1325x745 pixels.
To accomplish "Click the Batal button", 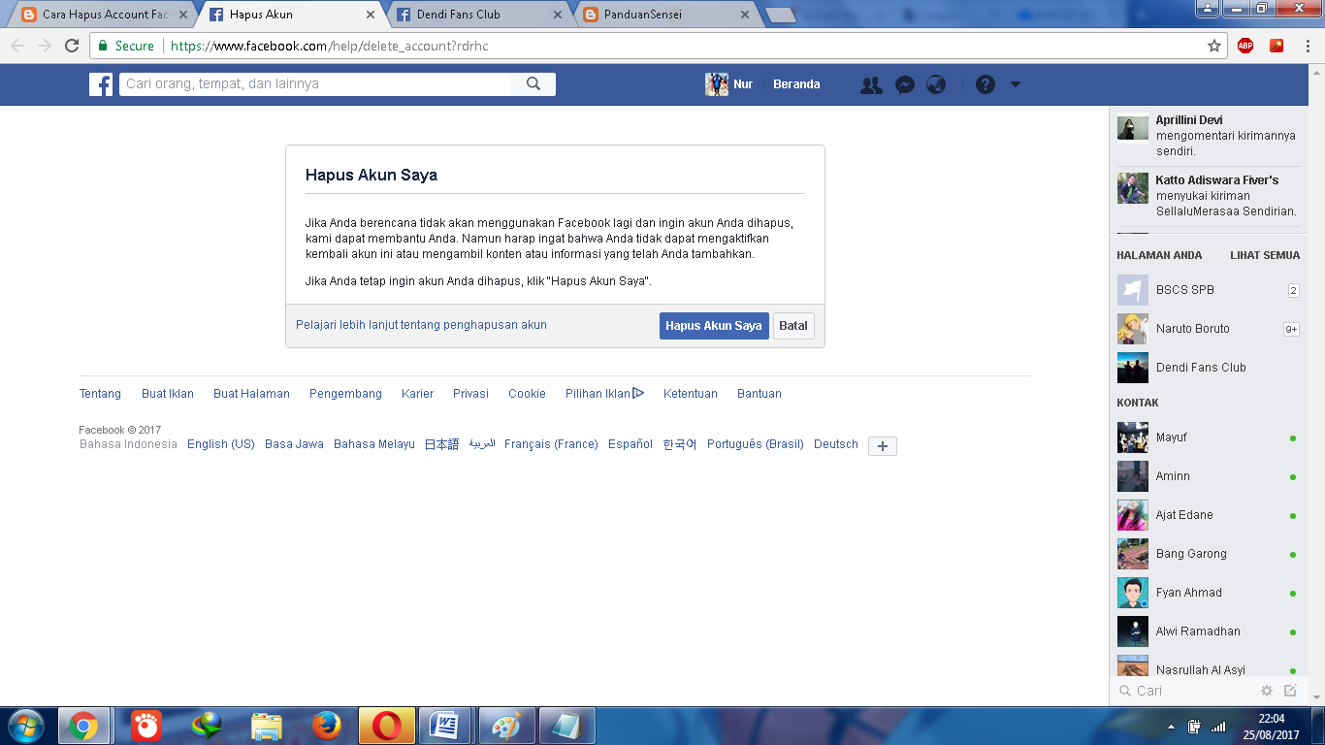I will 793,326.
